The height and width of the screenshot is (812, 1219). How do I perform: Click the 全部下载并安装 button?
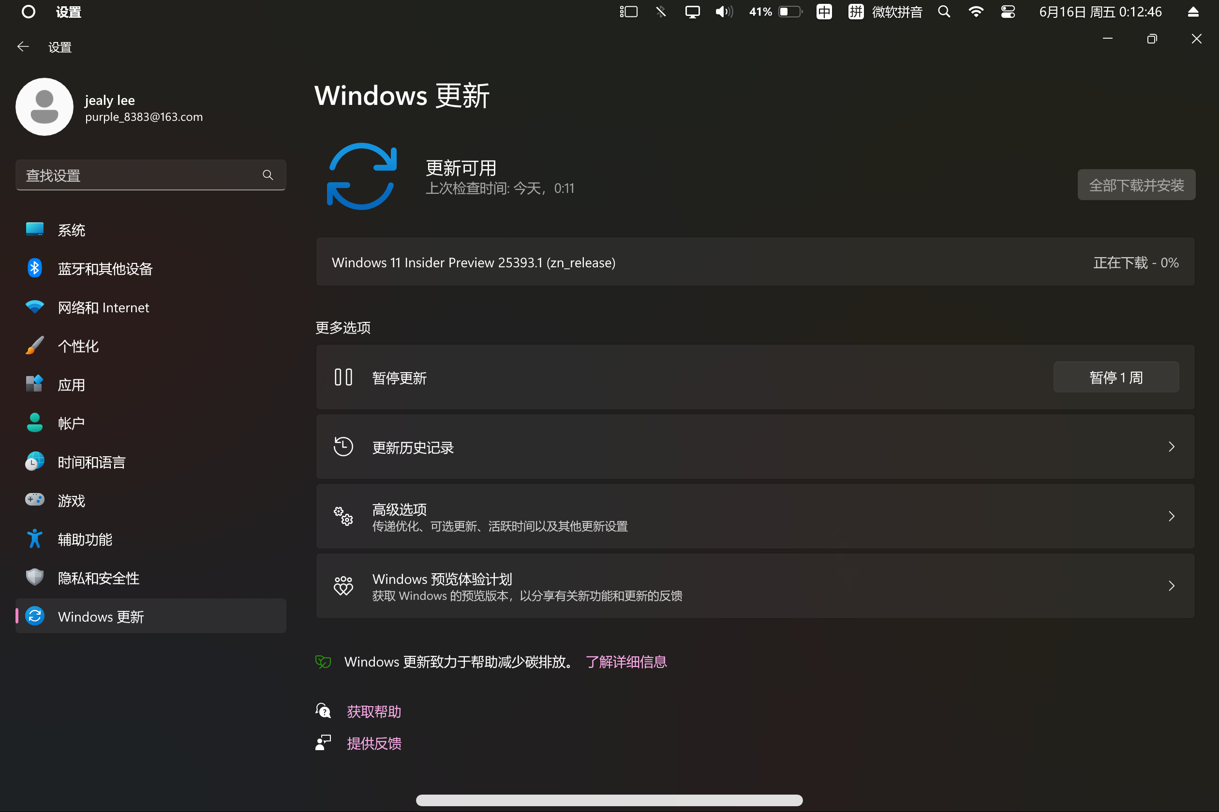[1137, 185]
